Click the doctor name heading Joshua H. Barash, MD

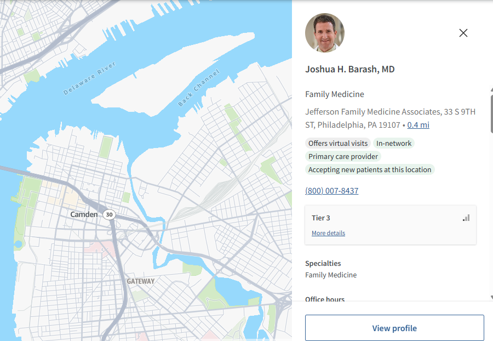pyautogui.click(x=349, y=69)
